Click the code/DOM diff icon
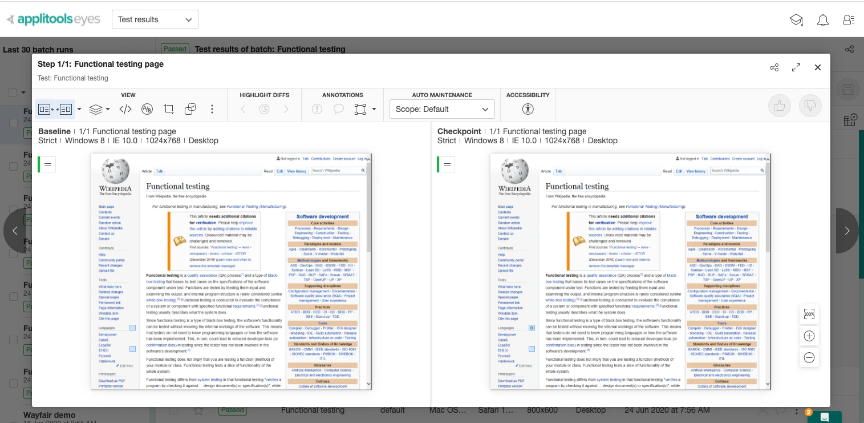Screen dimensions: 864x423 point(125,108)
